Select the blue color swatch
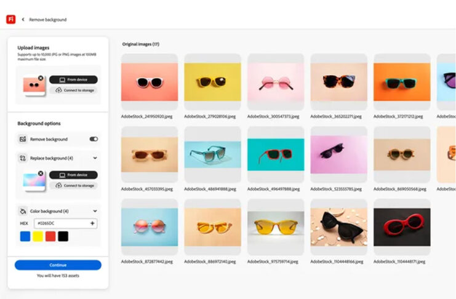Viewport: 456px width, 299px height. 25,236
